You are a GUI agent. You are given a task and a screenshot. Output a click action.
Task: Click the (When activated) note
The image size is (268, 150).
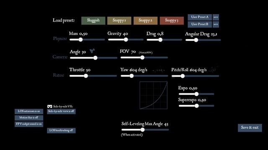pyautogui.click(x=132, y=135)
